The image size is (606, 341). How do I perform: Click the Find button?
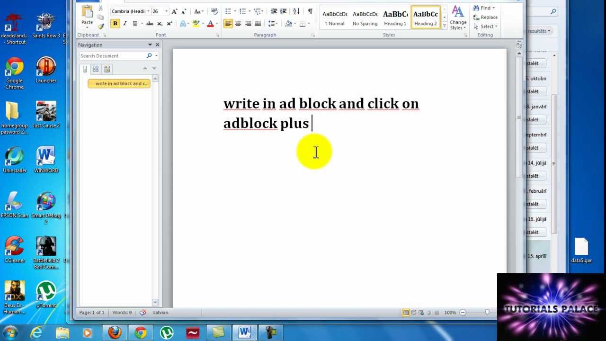pos(484,8)
